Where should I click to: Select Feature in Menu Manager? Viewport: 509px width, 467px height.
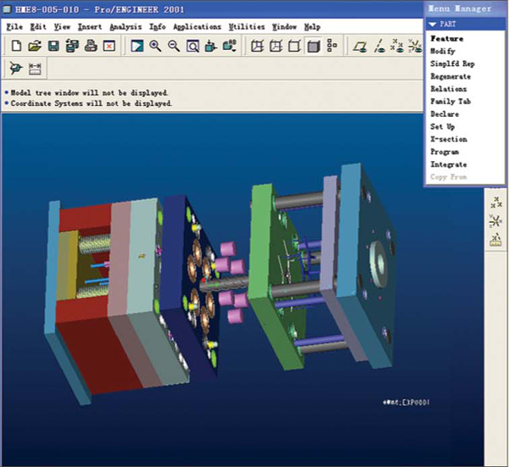(x=446, y=39)
